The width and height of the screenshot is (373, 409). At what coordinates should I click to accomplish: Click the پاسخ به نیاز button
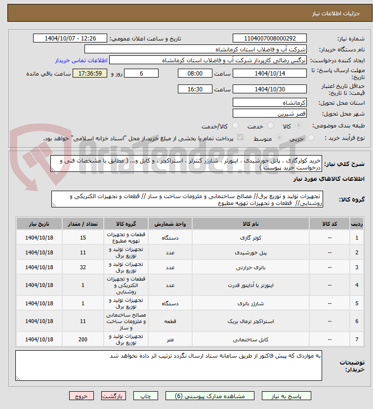pos(286,396)
